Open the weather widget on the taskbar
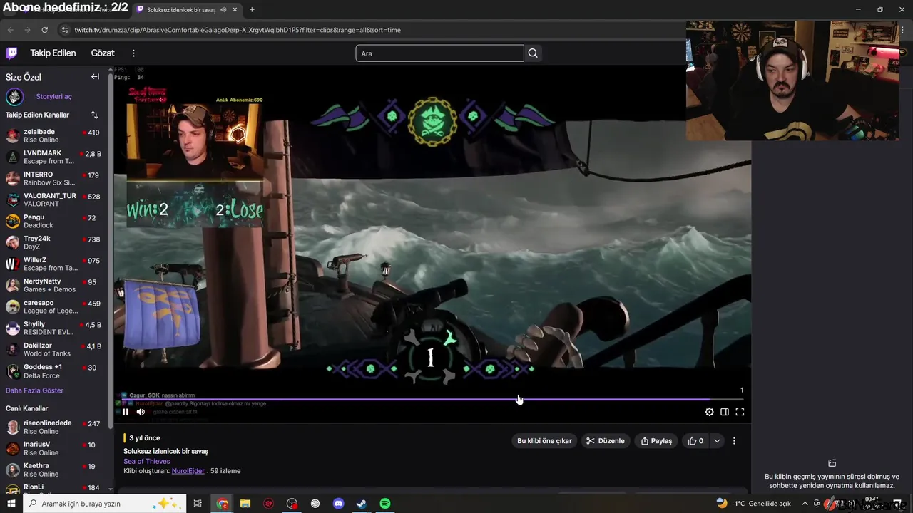 tap(753, 504)
